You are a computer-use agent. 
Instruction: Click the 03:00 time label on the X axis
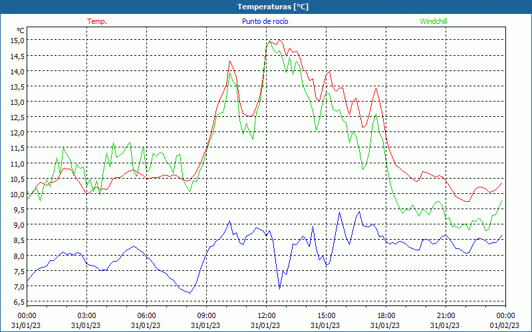click(87, 315)
